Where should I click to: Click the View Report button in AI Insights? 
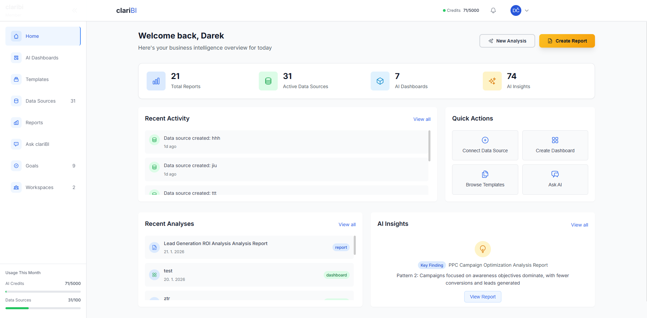(x=482, y=296)
